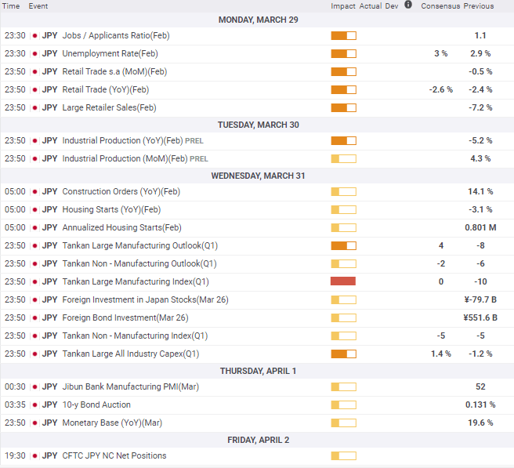Image resolution: width=514 pixels, height=468 pixels.
Task: Click the impact bar for CFTC JPY NC Net Positions
Action: pos(343,455)
